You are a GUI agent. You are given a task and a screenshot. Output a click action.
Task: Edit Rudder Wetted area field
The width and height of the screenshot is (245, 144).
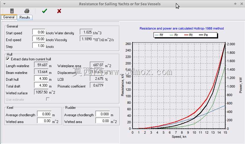[103, 121]
